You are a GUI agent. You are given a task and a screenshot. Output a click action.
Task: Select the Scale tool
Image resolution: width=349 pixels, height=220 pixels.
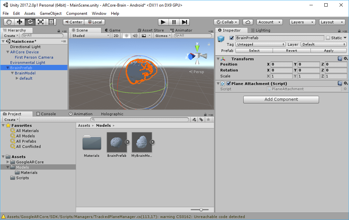click(40, 22)
